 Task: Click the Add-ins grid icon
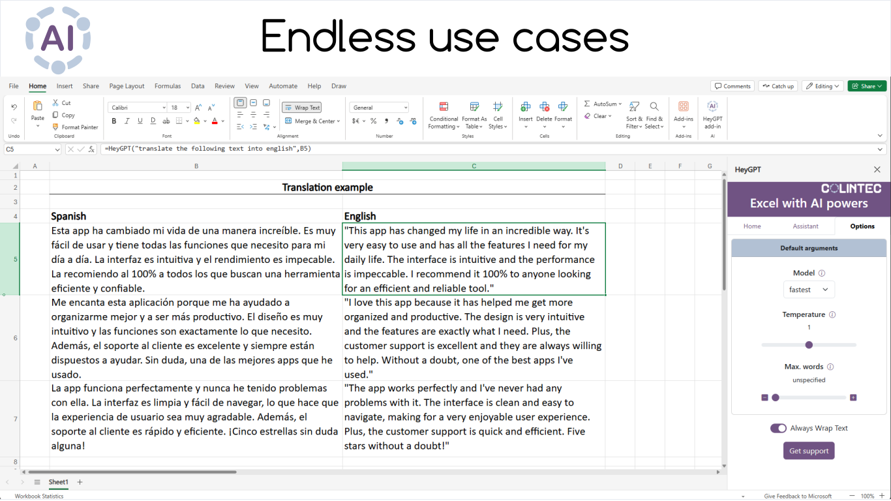pos(684,106)
